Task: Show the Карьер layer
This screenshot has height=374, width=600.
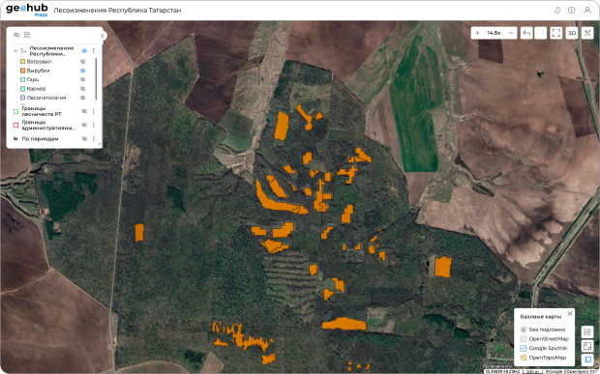Action: [x=82, y=89]
